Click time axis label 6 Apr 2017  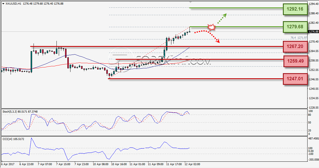point(8,164)
